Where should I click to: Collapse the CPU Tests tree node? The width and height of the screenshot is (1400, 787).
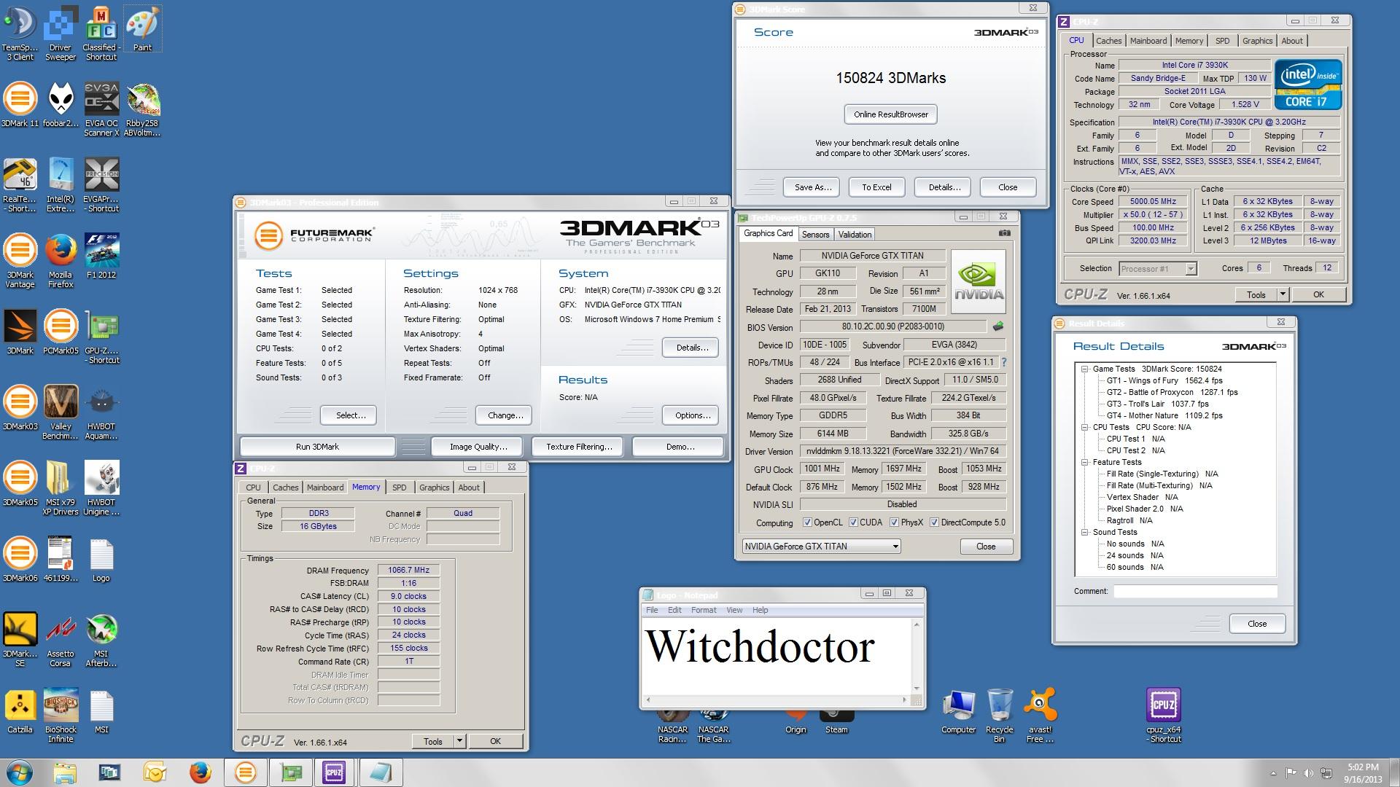click(x=1084, y=427)
